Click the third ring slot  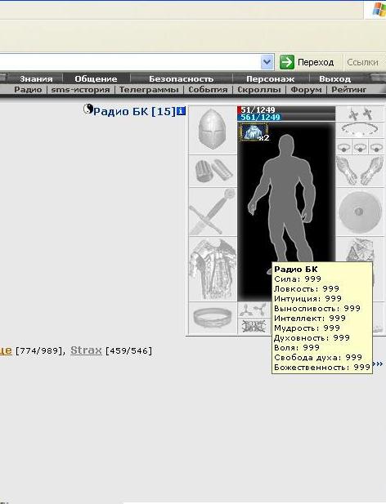[375, 147]
